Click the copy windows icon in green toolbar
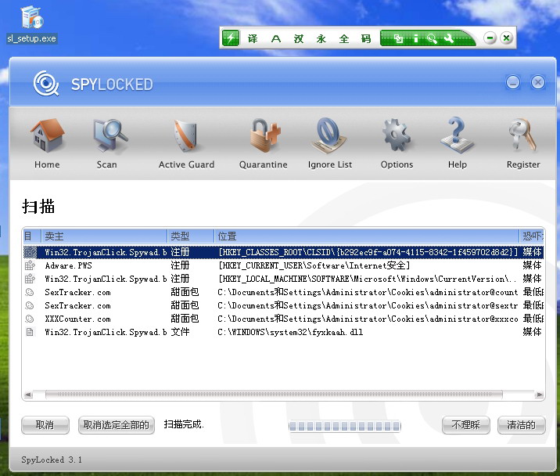The width and height of the screenshot is (560, 476). [398, 38]
